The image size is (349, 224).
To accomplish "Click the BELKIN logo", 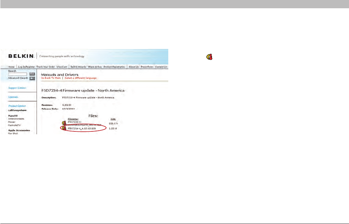I will click(21, 56).
